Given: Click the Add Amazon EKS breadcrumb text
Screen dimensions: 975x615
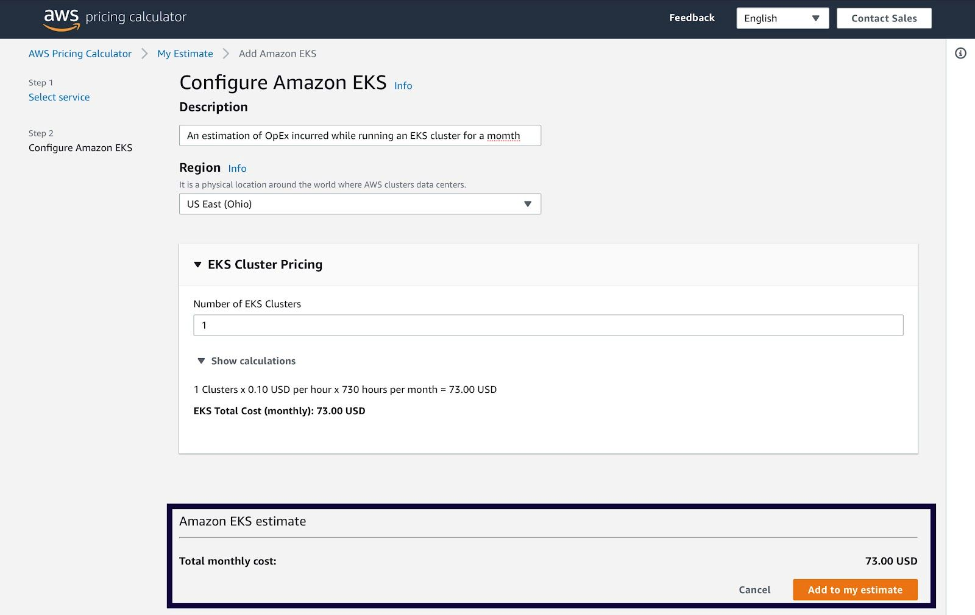Looking at the screenshot, I should pyautogui.click(x=277, y=54).
